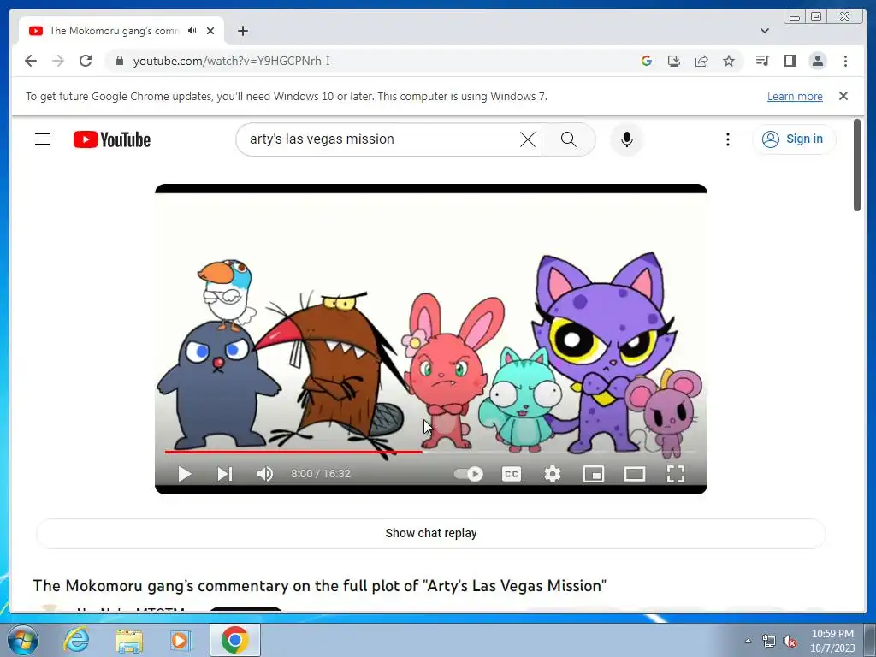Open video settings gear
This screenshot has width=876, height=657.
[x=552, y=474]
